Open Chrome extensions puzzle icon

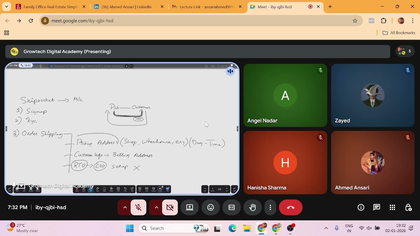click(x=384, y=21)
